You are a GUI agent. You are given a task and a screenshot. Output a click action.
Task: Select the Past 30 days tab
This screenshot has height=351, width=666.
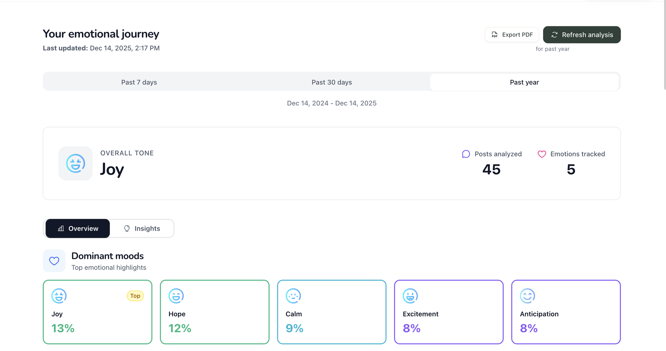coord(331,82)
